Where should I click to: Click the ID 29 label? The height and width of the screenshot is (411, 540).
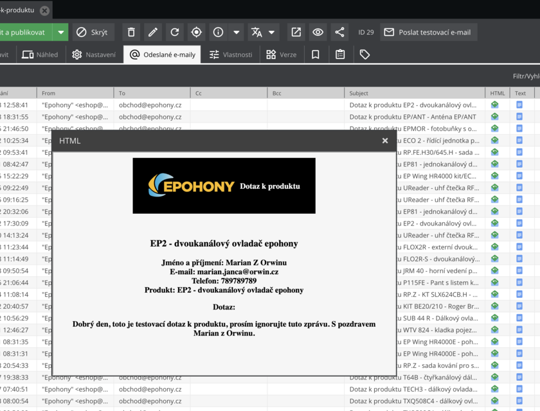click(x=366, y=32)
